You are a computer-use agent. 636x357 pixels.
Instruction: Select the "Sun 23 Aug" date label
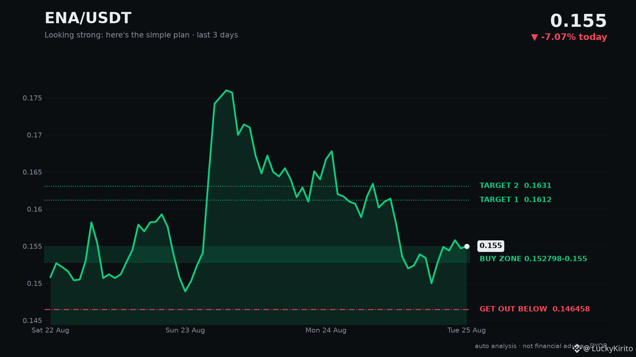(185, 330)
